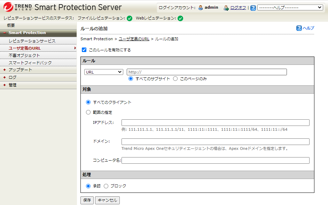
Task: Open the ヘルプ dropdown in header
Action: tap(290, 8)
